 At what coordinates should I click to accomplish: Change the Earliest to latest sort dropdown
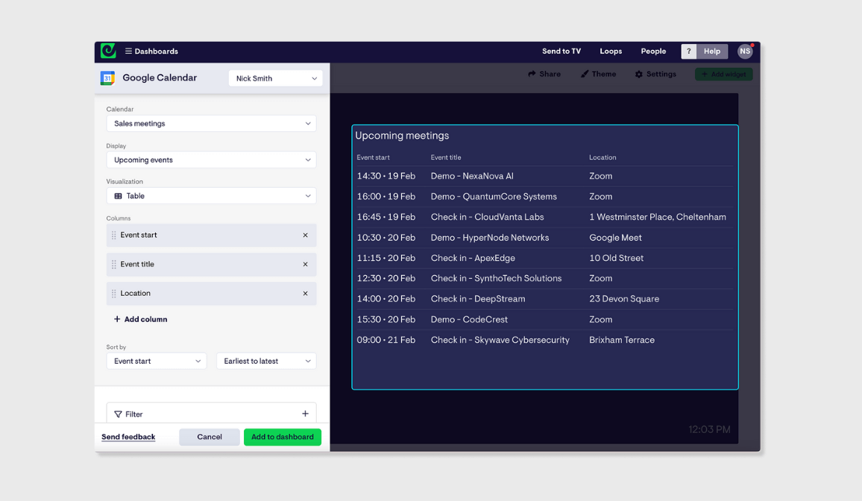pos(266,361)
